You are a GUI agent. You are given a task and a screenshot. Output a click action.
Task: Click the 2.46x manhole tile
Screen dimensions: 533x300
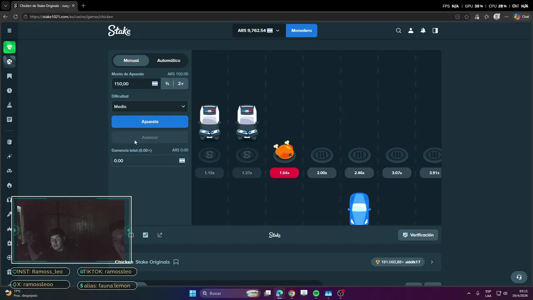pyautogui.click(x=359, y=155)
